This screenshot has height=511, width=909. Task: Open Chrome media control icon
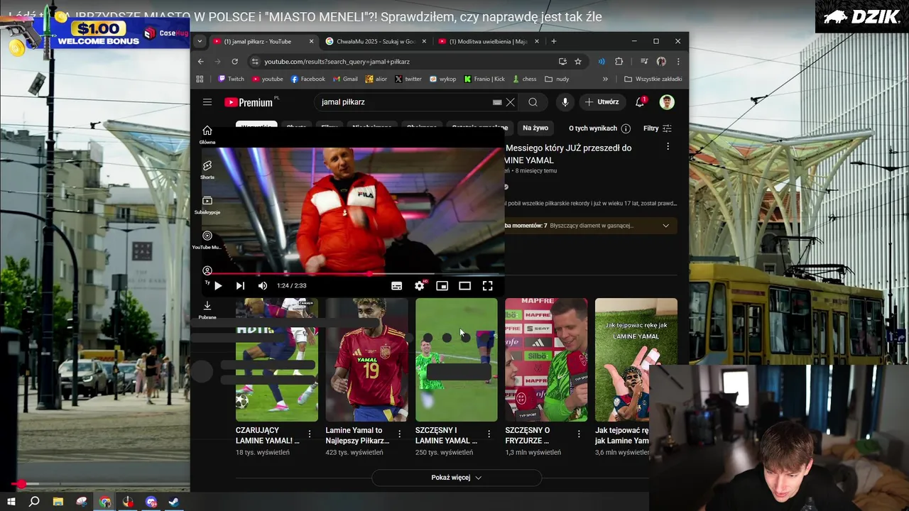pos(644,62)
